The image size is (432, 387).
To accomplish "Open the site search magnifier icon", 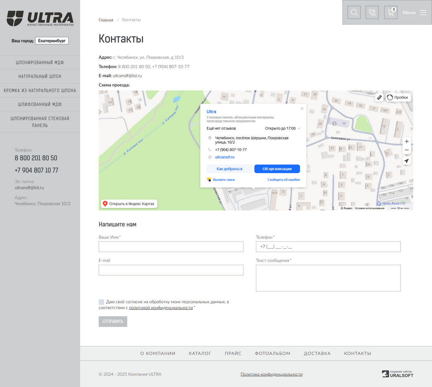I will (354, 12).
